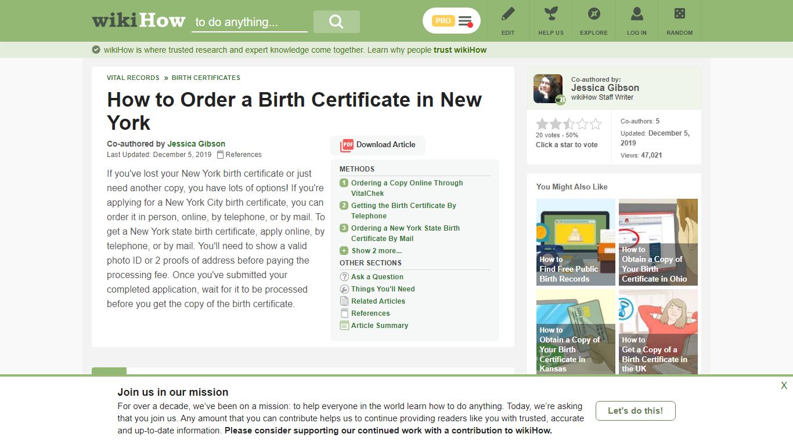Click the Co-authors: 5 text

[x=640, y=121]
